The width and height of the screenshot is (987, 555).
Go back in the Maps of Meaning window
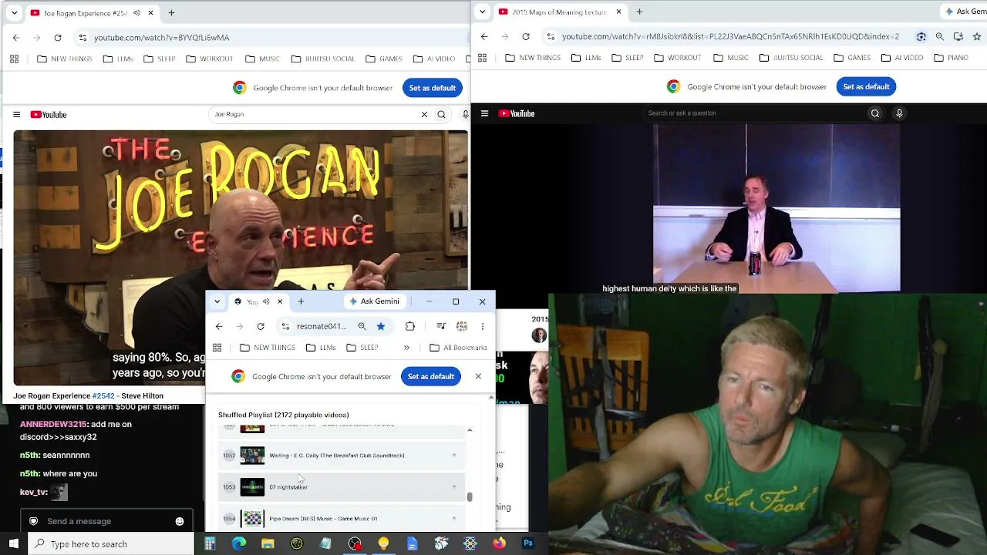484,36
